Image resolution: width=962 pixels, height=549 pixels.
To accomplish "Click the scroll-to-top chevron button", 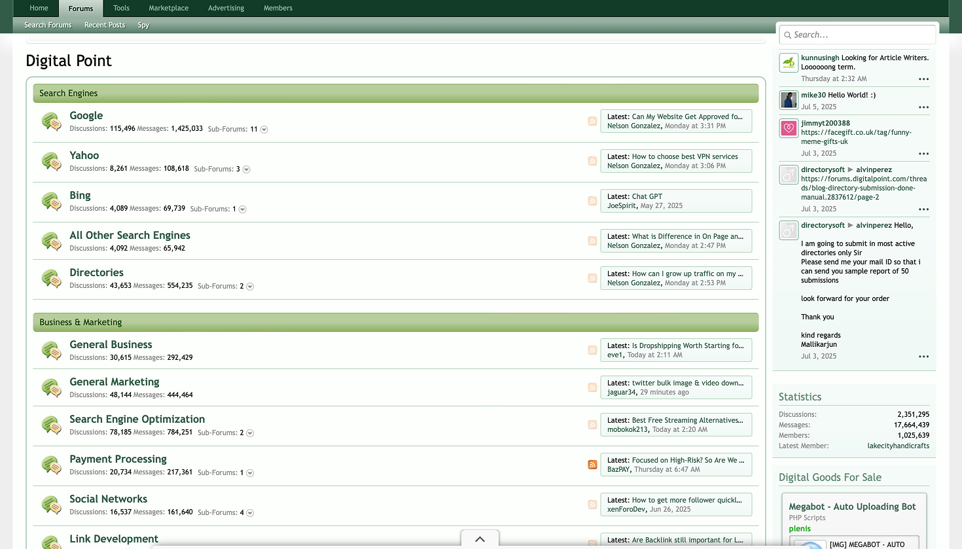I will [x=480, y=539].
